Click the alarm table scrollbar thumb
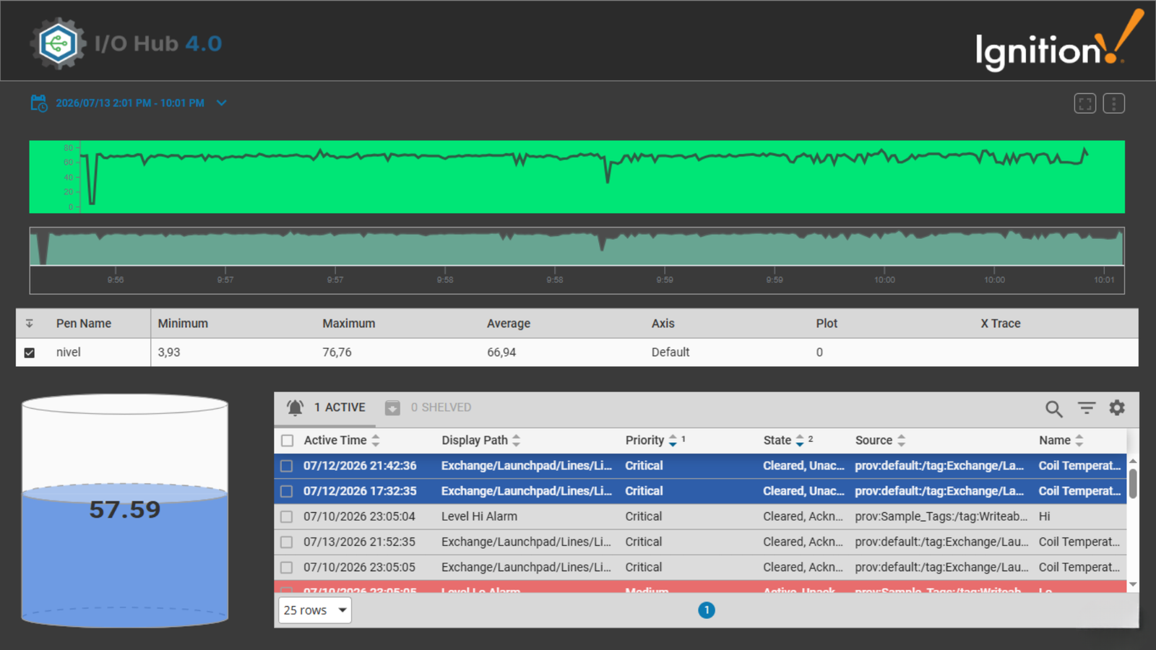 [1133, 483]
